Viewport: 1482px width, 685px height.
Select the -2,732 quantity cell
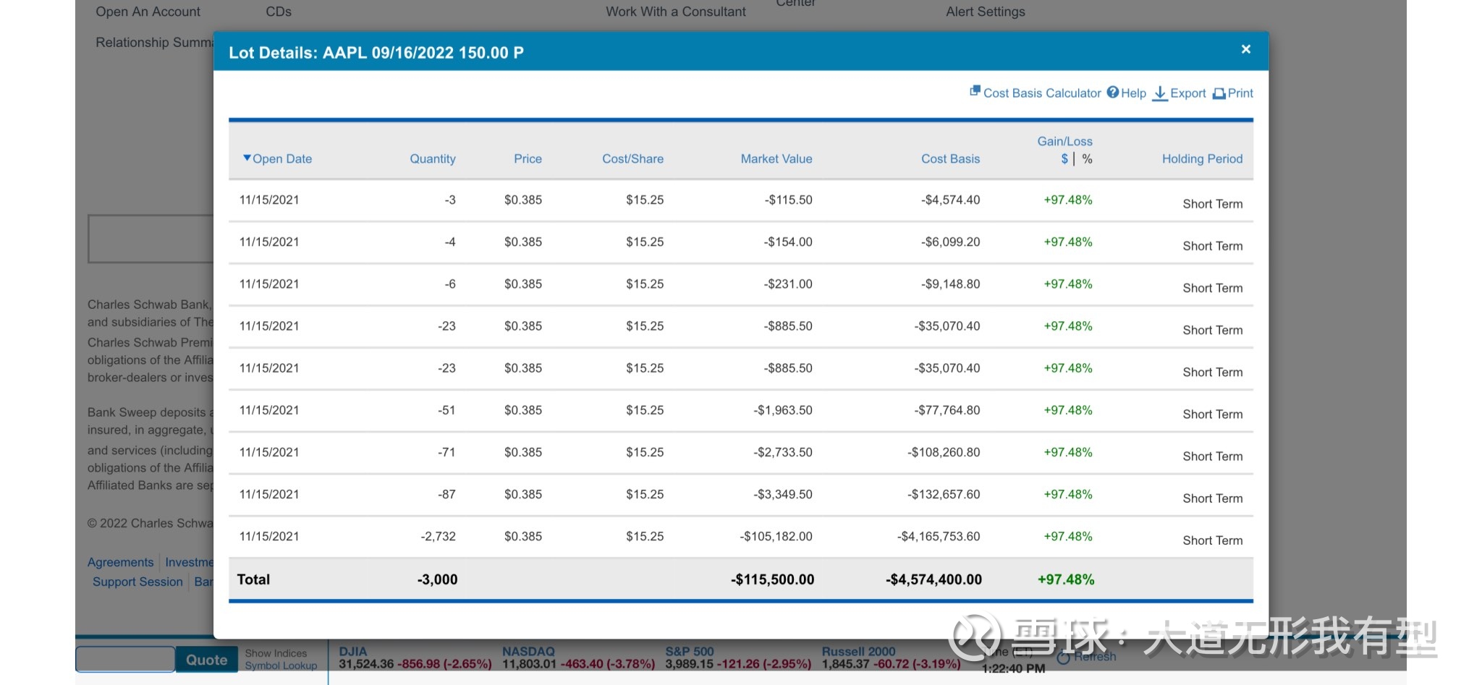pyautogui.click(x=438, y=536)
